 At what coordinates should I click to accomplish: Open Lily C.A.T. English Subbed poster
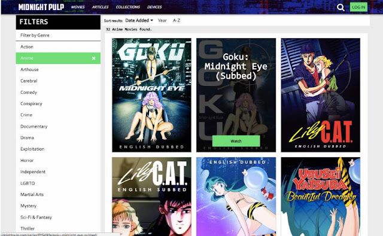[x=151, y=197]
